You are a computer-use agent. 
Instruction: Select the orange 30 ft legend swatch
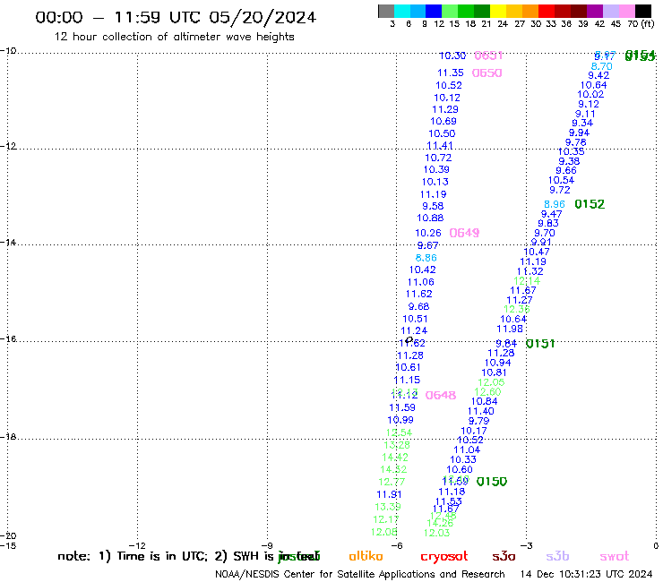click(x=530, y=11)
